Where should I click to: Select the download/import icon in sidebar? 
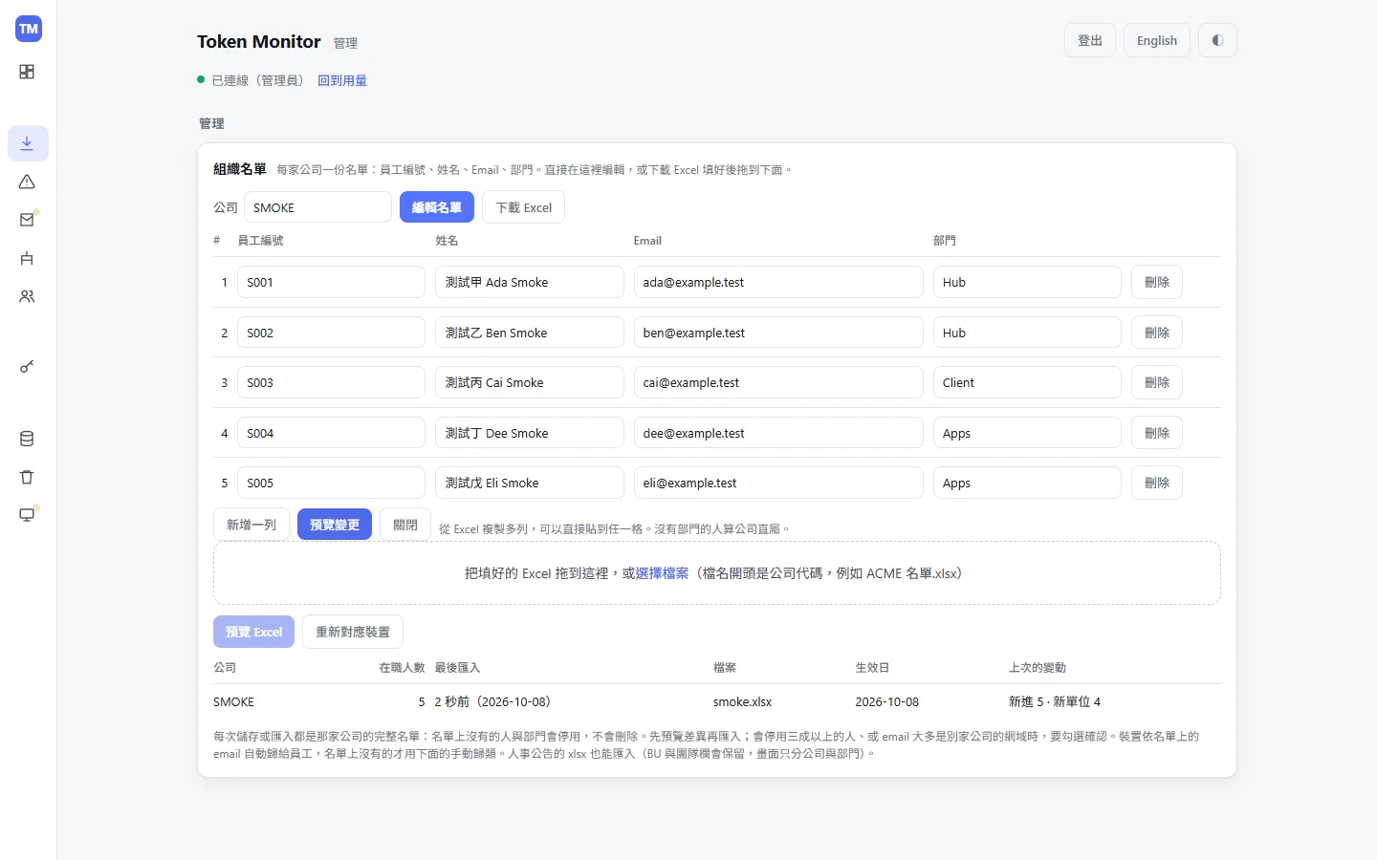[28, 143]
